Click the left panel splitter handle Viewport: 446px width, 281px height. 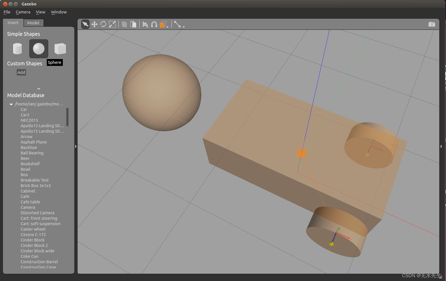pos(76,146)
